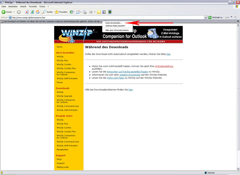The width and height of the screenshot is (240, 175).
Task: Open the Extras menu
Action: 42,6
